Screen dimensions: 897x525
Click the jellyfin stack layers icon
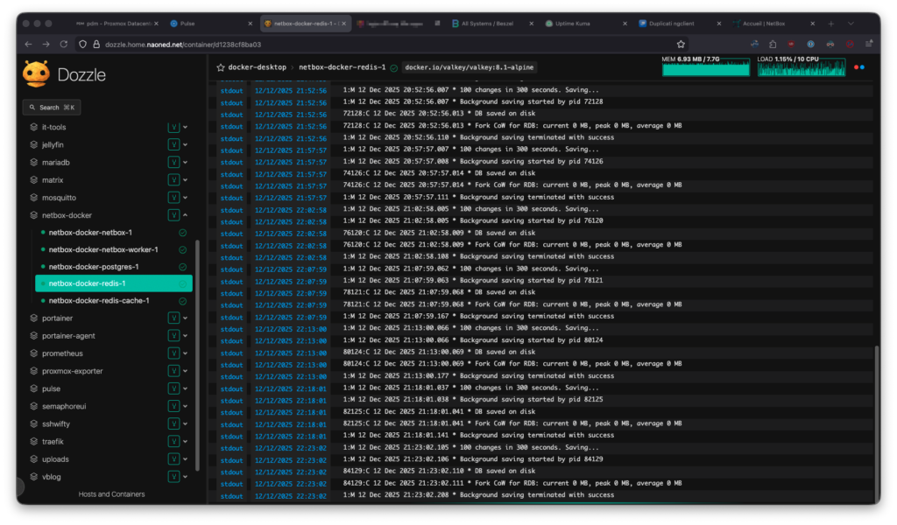click(34, 144)
